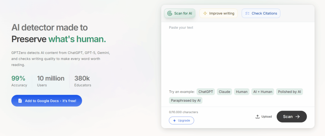Image resolution: width=325 pixels, height=136 pixels.
Task: Click the upload arrow icon
Action: click(257, 117)
